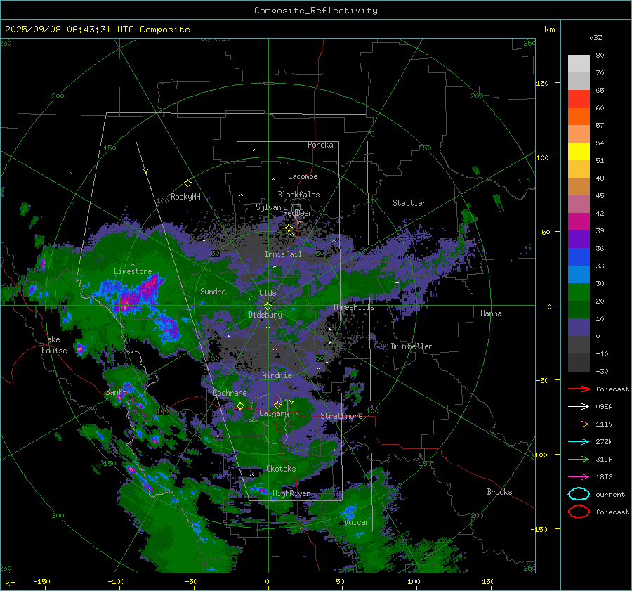Select the purple swatch below 39 dBZ

tap(579, 240)
